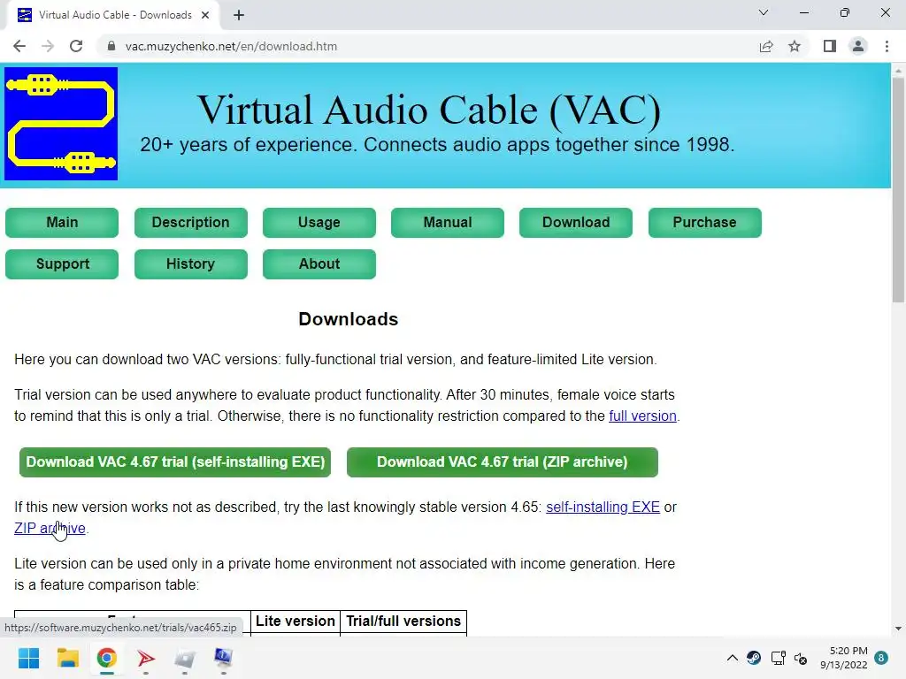This screenshot has width=906, height=679.
Task: Click the muted volume tray icon
Action: point(801,658)
